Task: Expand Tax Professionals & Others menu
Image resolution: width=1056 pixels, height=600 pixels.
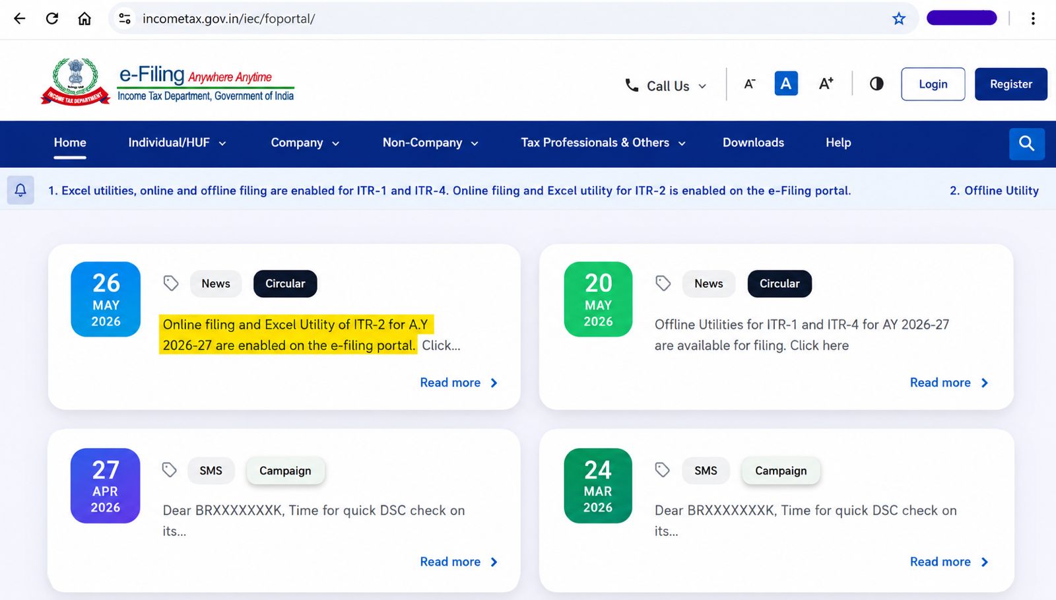Action: pyautogui.click(x=603, y=143)
